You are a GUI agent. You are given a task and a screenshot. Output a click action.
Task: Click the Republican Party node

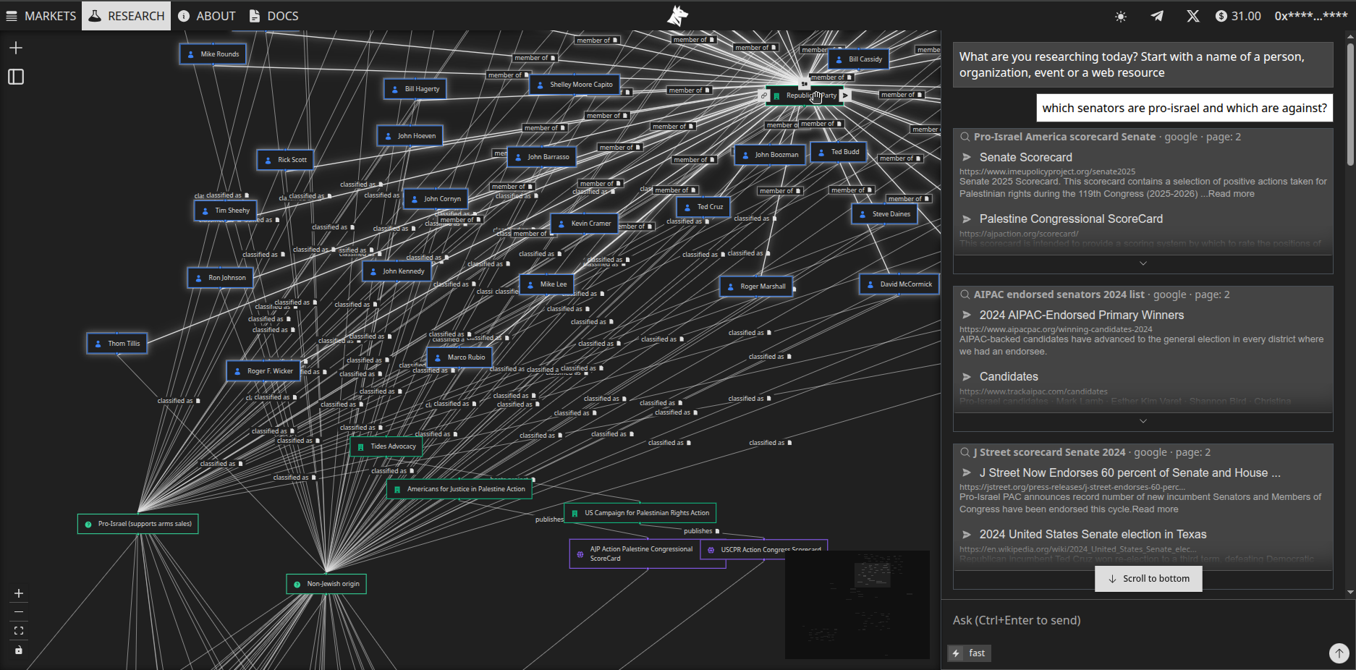coord(805,96)
